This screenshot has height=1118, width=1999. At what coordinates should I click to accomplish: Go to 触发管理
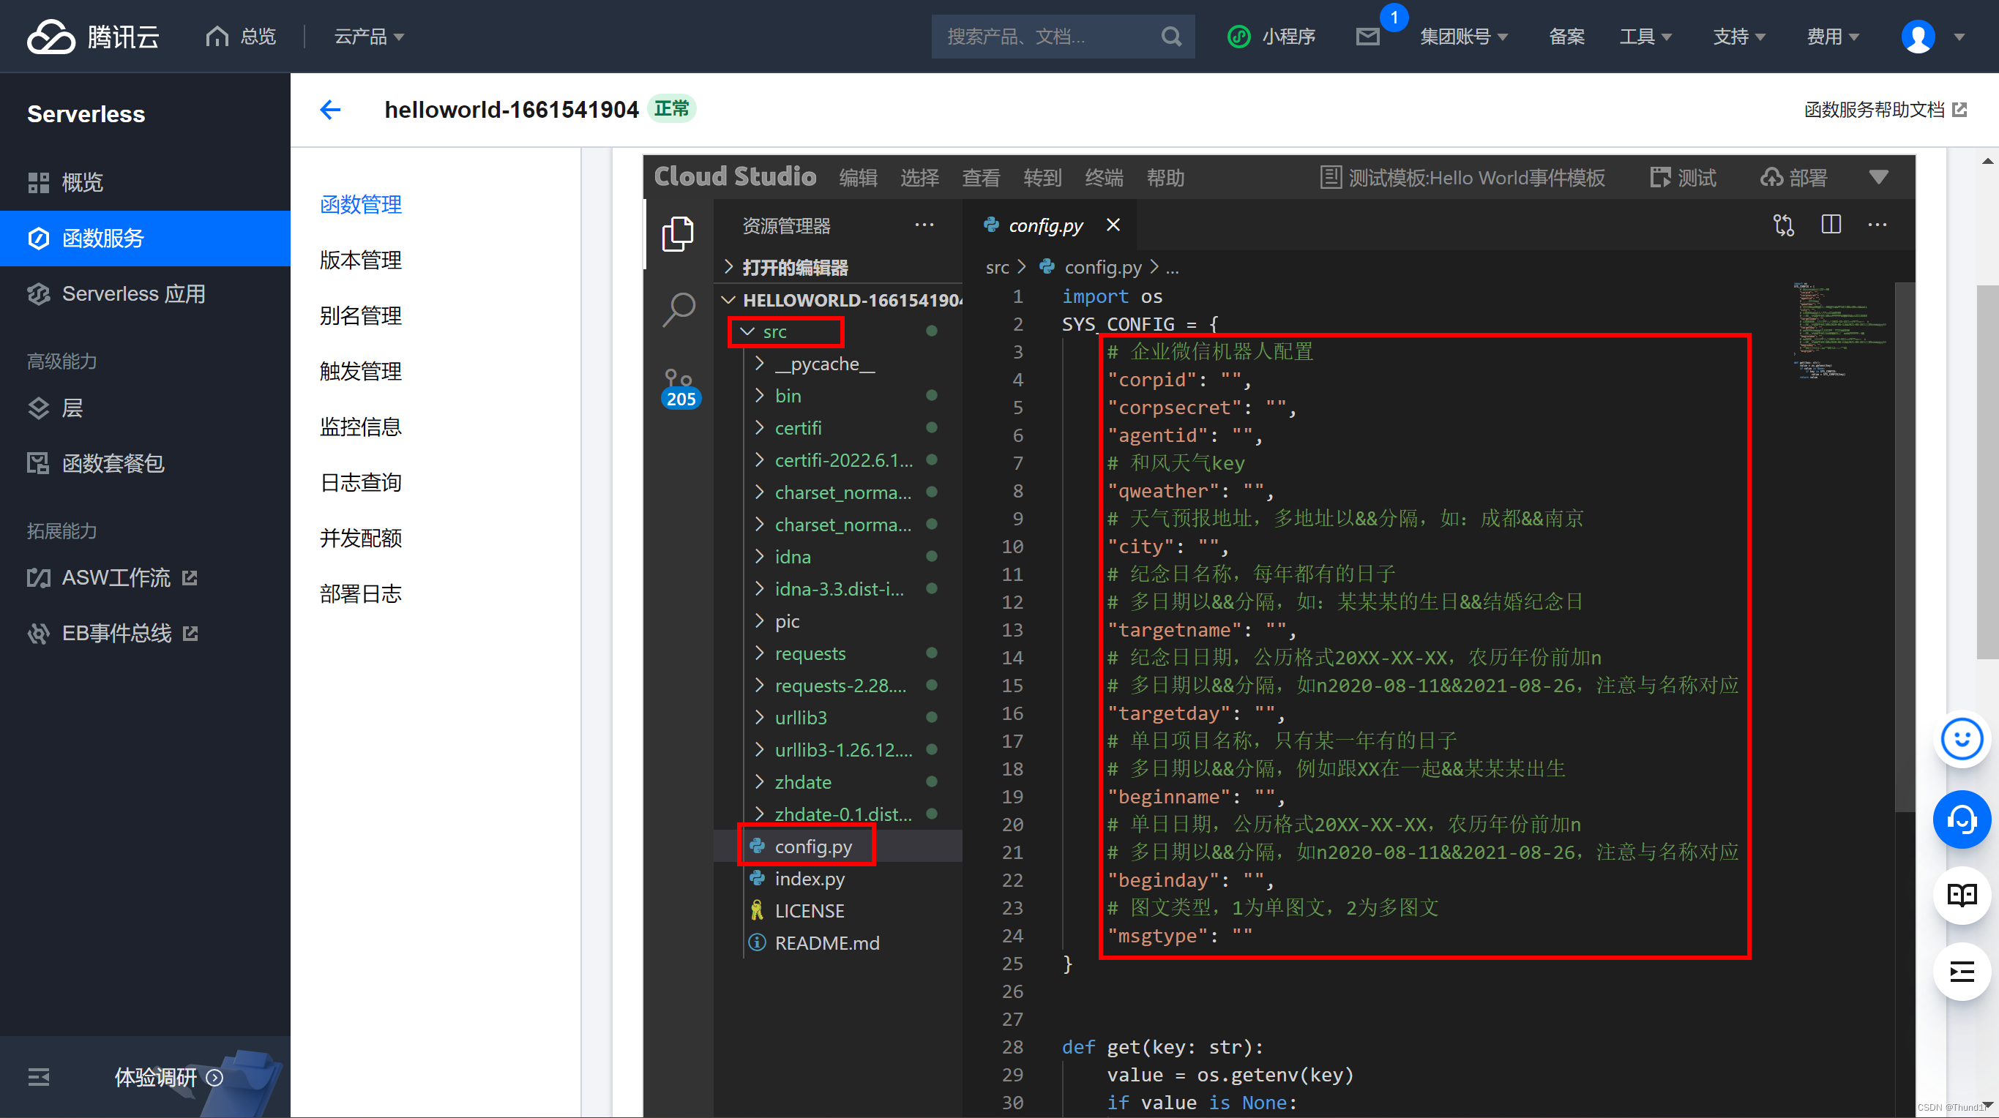(x=361, y=371)
